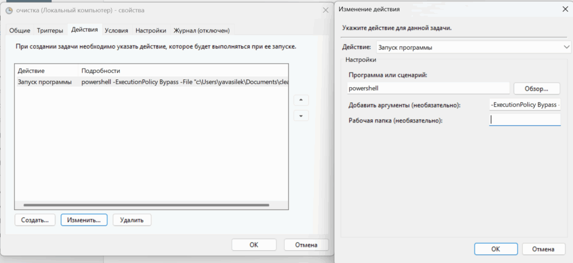Delete the action with the Удалить button
Viewport: 573px width, 263px height.
click(131, 220)
